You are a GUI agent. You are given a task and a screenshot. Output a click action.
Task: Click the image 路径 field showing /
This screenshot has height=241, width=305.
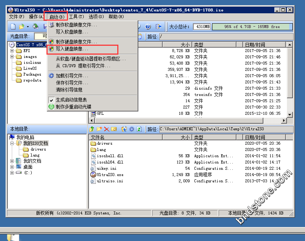pyautogui.click(x=226, y=37)
